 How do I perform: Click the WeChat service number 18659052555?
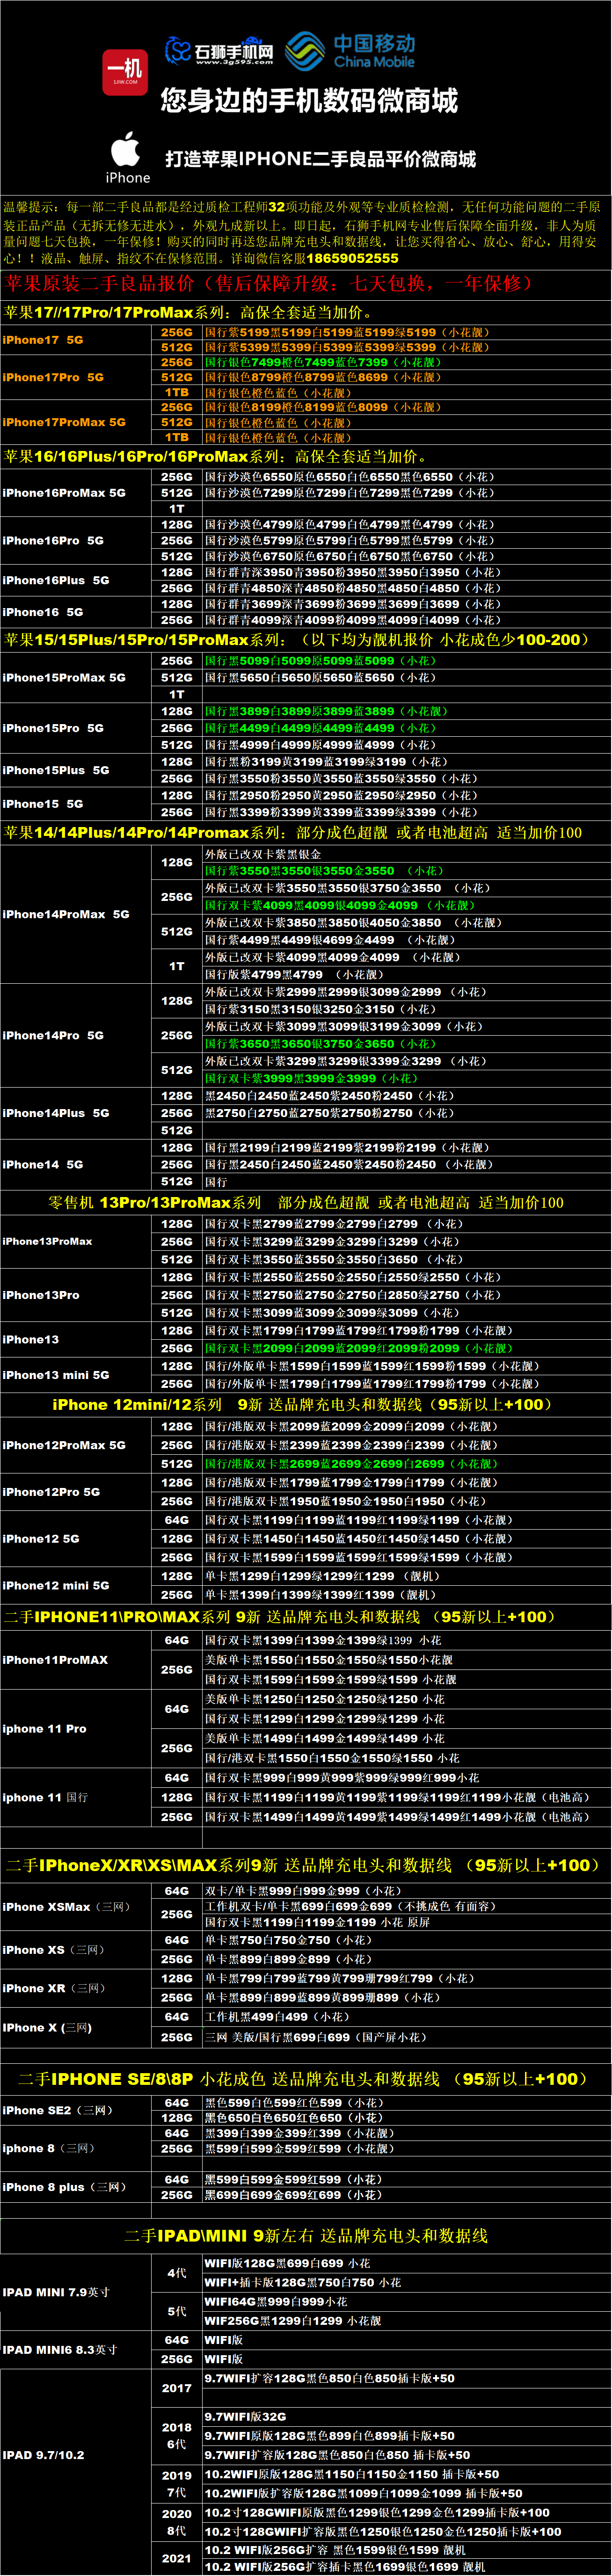coord(352,258)
